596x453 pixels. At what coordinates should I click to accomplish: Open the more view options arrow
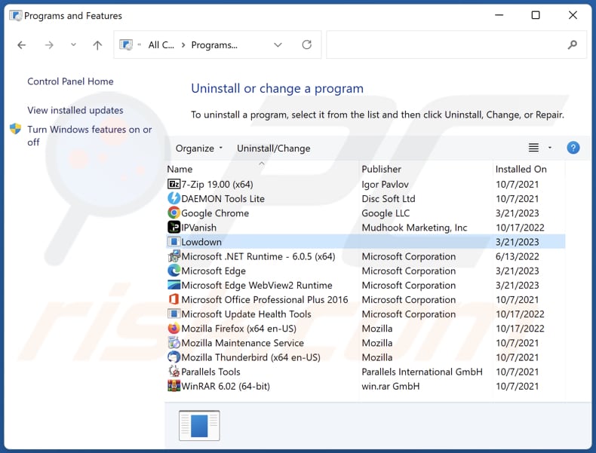(550, 148)
